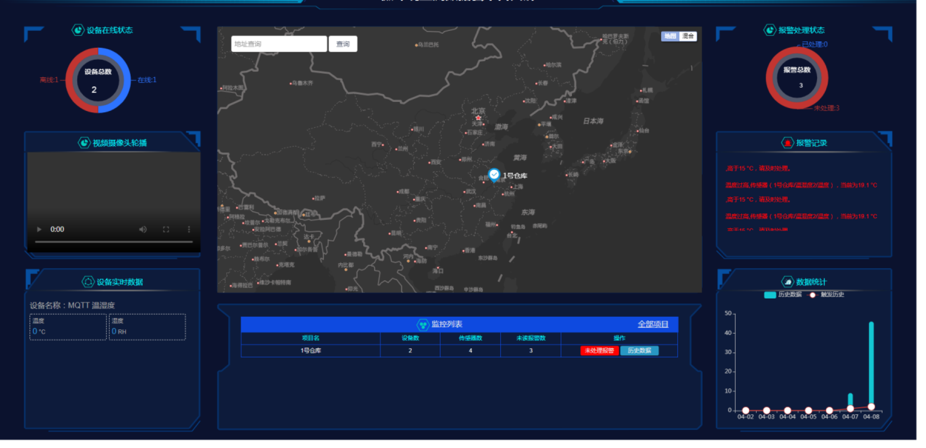
Task: Select the 地图 map view mode
Action: pyautogui.click(x=670, y=36)
